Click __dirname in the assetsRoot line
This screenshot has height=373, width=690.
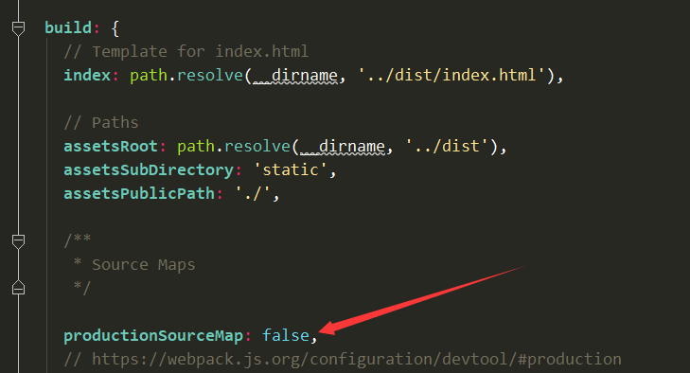343,146
